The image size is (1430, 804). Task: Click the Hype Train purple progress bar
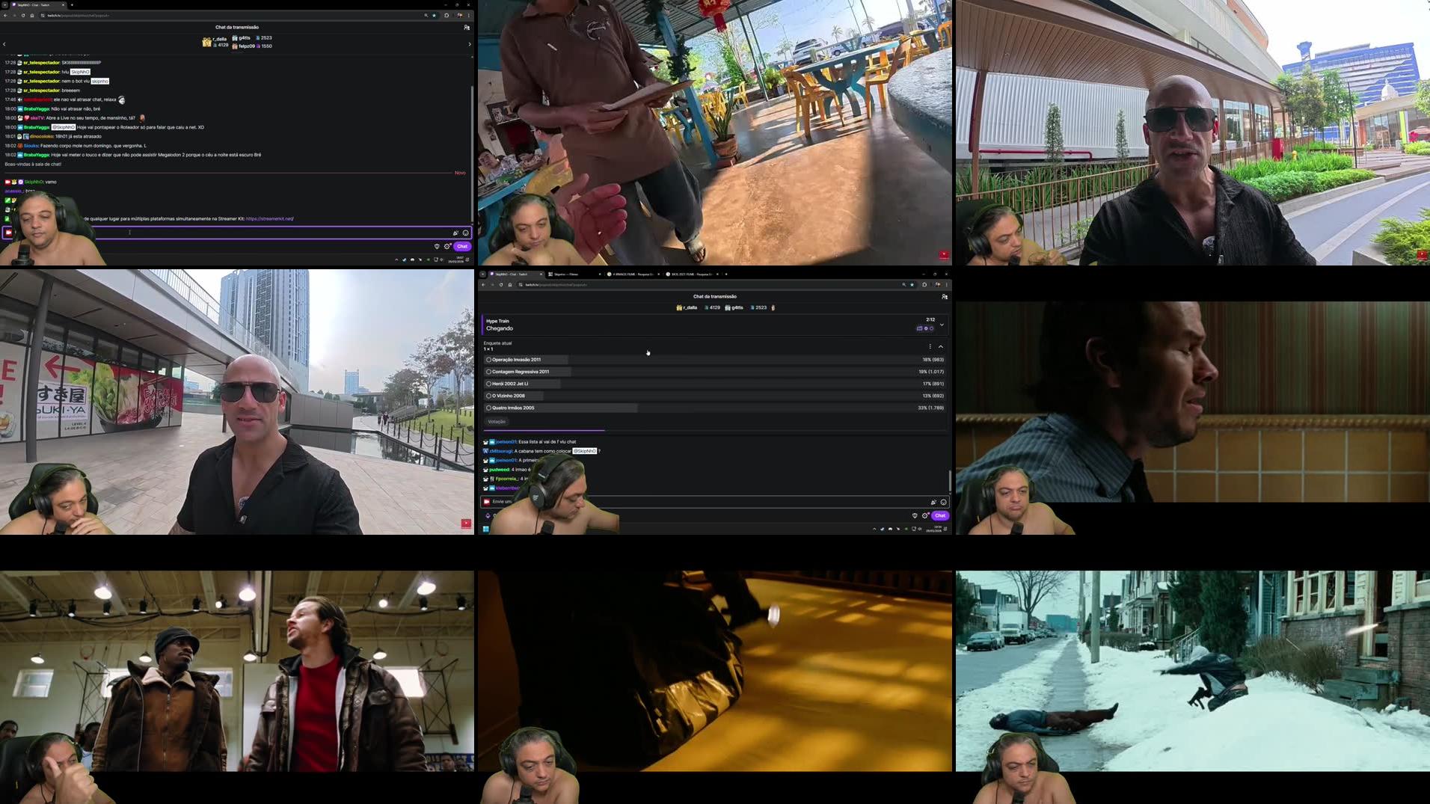pos(544,430)
